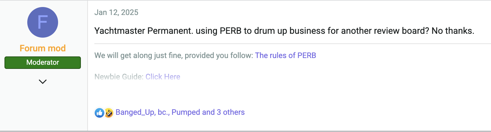Open "The rules of PERB" link
Screen dimensions: 491x132
286,55
